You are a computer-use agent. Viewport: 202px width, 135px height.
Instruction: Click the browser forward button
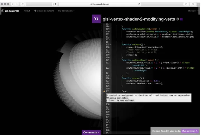pyautogui.click(x=17, y=4)
